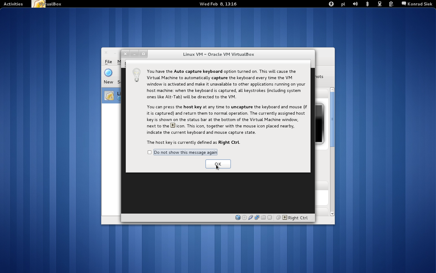Viewport: 436px width, 273px height.
Task: Click the shared folders status icon
Action: coord(263,217)
